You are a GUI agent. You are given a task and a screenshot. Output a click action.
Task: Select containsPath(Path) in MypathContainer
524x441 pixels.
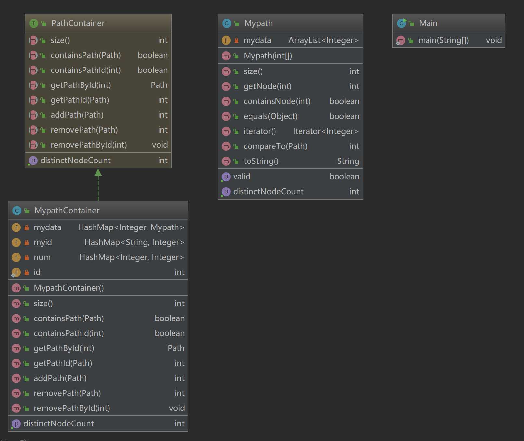(69, 318)
